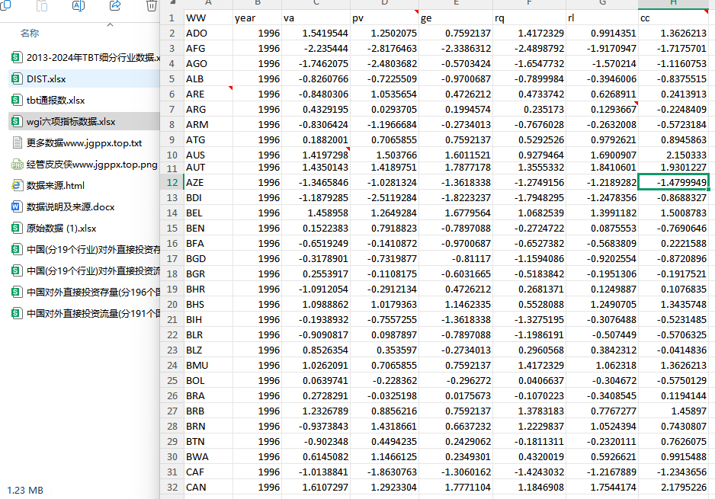
Task: Select the DIST.xlsx file
Action: (x=85, y=78)
